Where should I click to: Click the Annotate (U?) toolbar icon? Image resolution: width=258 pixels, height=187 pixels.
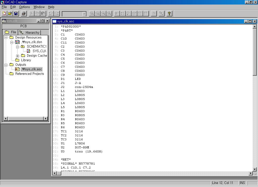pyautogui.click(x=117, y=14)
